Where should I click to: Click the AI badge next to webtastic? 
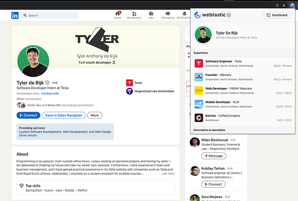[229, 15]
